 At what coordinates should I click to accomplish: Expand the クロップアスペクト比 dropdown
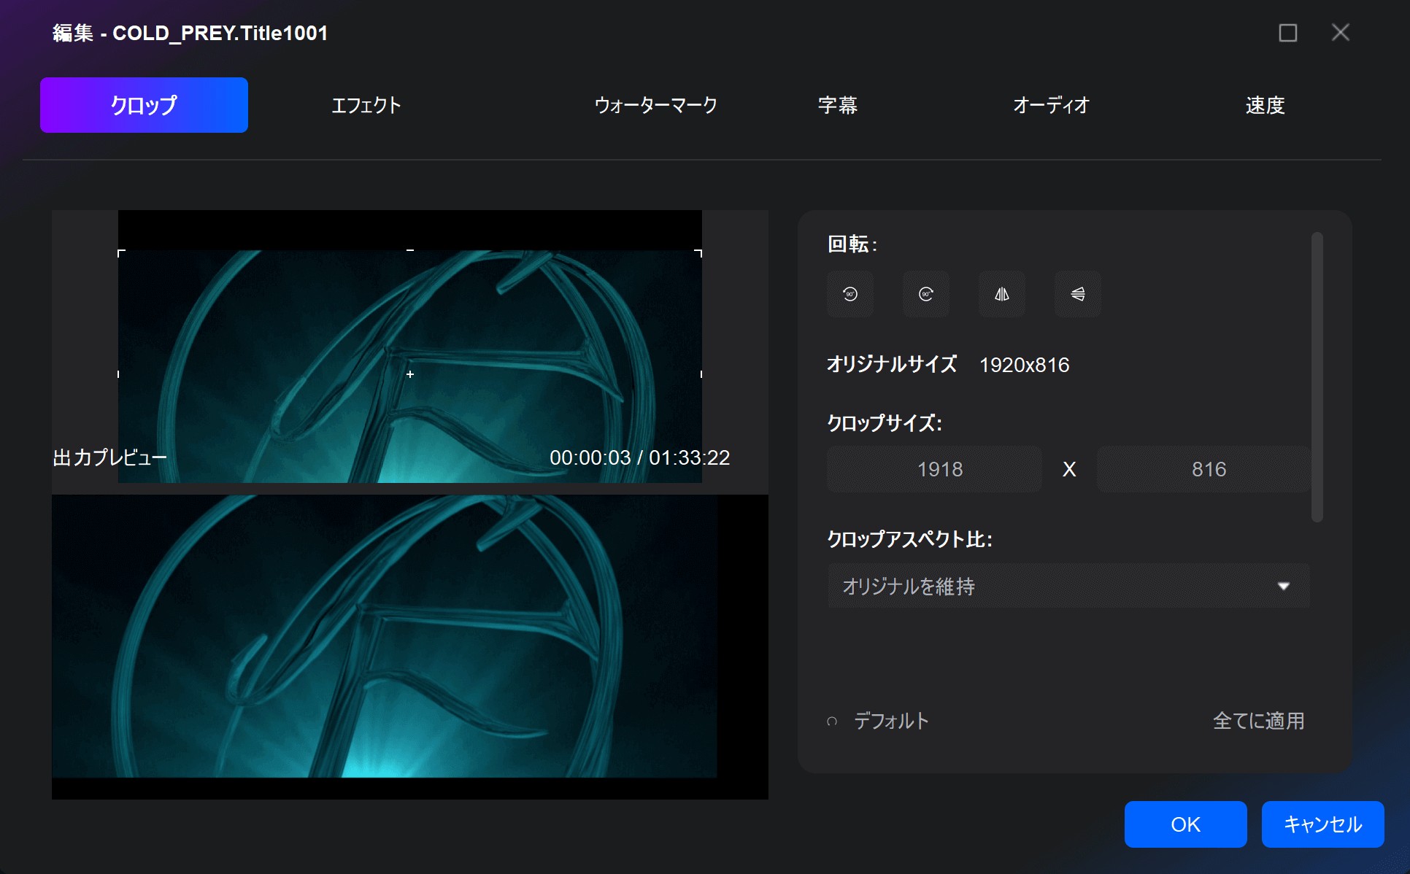pyautogui.click(x=1068, y=586)
